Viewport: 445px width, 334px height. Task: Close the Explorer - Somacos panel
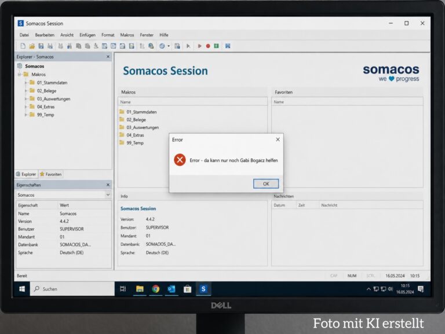[x=108, y=57]
